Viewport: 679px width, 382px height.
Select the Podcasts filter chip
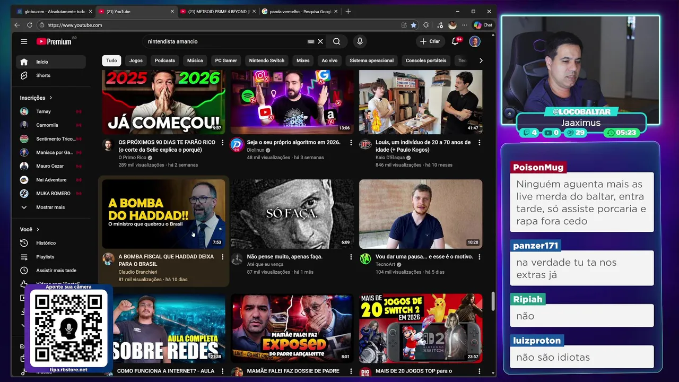point(165,60)
